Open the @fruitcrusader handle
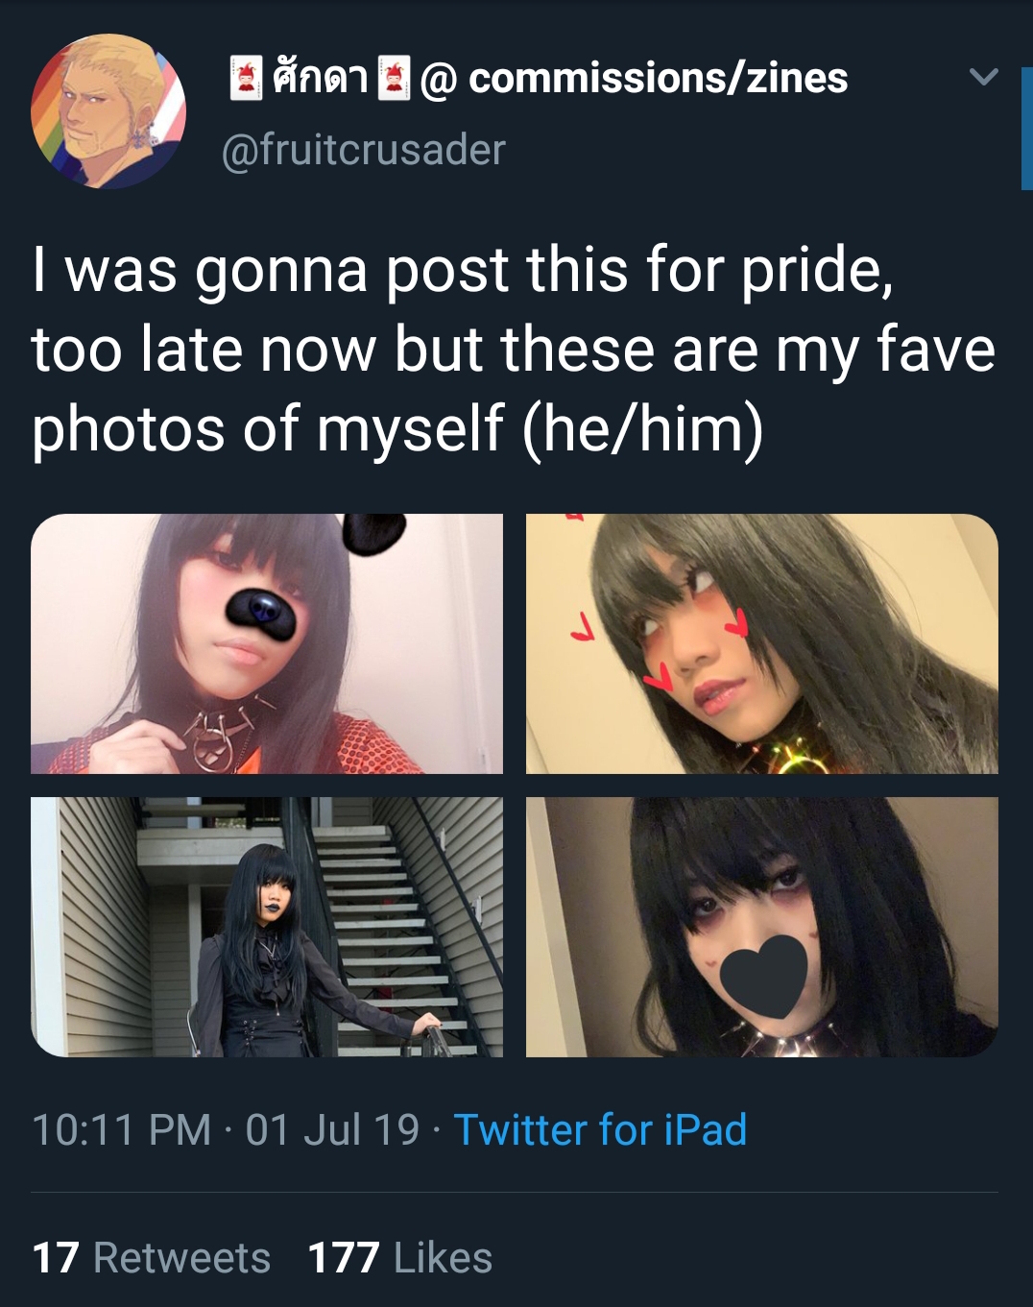Image resolution: width=1033 pixels, height=1307 pixels. 363,150
